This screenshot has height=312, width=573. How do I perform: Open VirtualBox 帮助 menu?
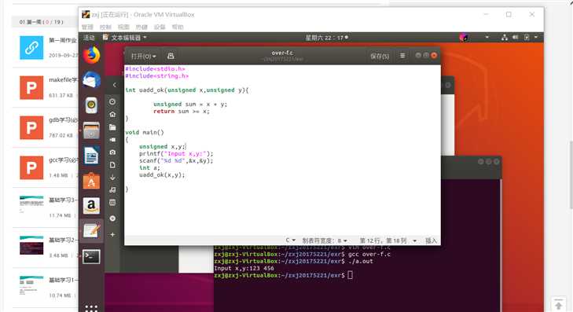(178, 27)
